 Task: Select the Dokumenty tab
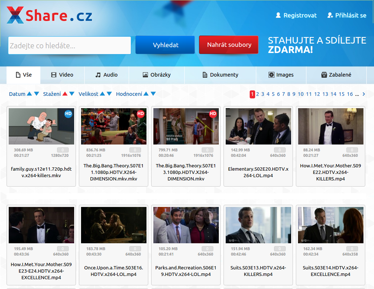point(220,75)
